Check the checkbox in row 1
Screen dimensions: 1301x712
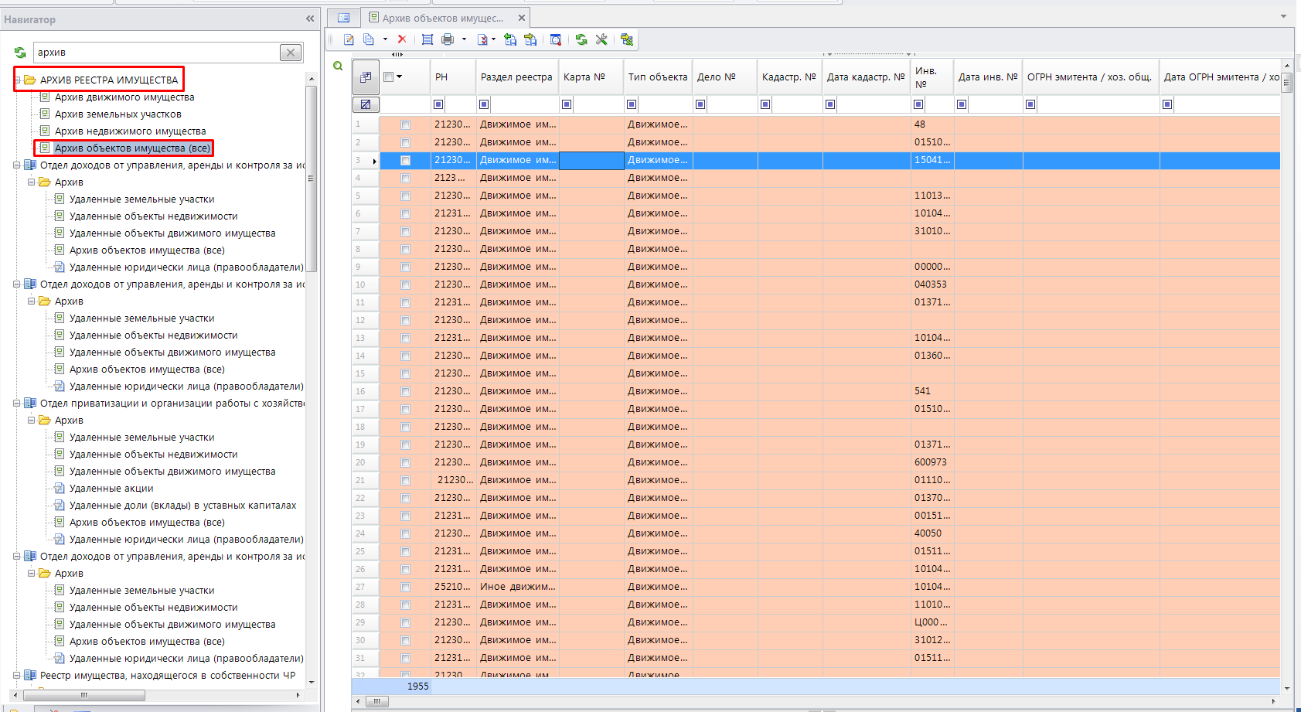pos(405,124)
